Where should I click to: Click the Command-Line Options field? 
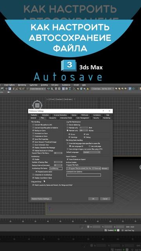coord(83,175)
